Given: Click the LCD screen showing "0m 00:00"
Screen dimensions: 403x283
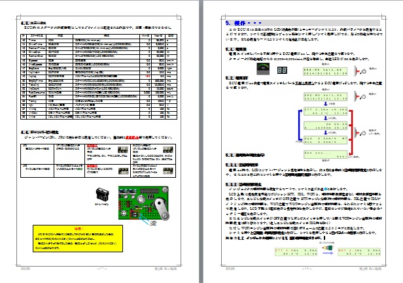Looking at the screenshot, I should pos(325,125).
